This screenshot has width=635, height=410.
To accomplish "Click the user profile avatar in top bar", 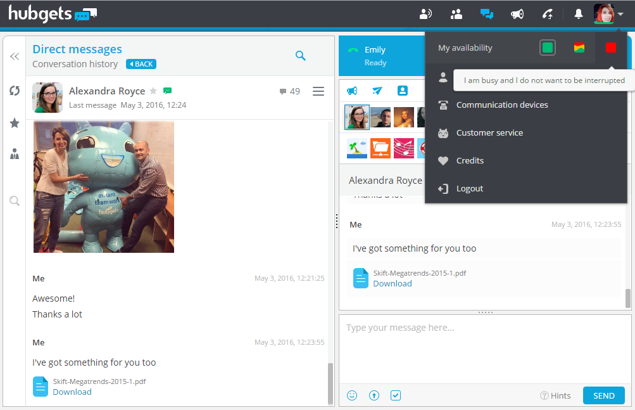I will pos(604,14).
